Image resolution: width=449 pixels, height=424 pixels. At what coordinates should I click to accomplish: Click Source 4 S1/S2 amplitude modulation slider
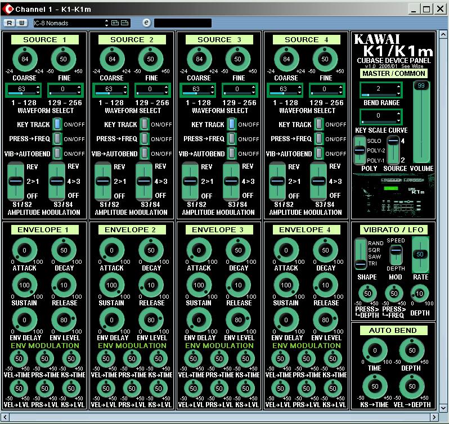tap(277, 181)
